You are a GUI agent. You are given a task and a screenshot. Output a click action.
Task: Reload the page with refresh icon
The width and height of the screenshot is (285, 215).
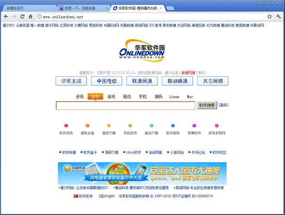[22, 16]
